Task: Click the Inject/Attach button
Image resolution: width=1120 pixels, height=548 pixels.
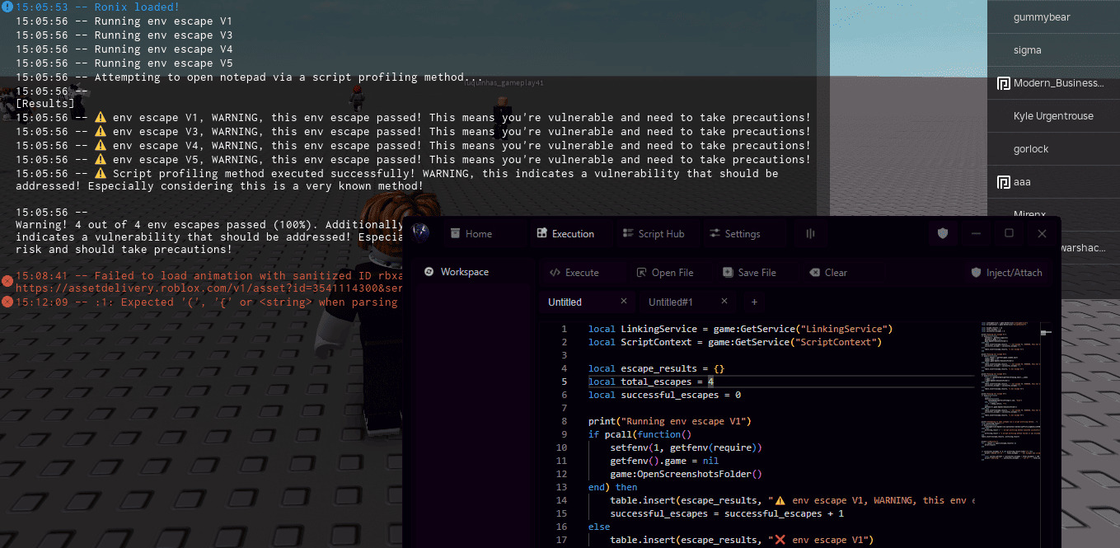Action: (x=1006, y=273)
